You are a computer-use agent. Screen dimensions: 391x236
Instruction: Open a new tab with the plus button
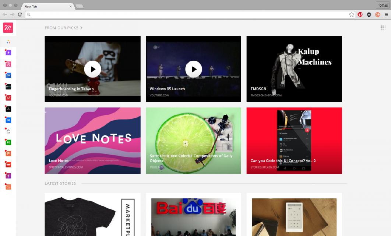(78, 6)
